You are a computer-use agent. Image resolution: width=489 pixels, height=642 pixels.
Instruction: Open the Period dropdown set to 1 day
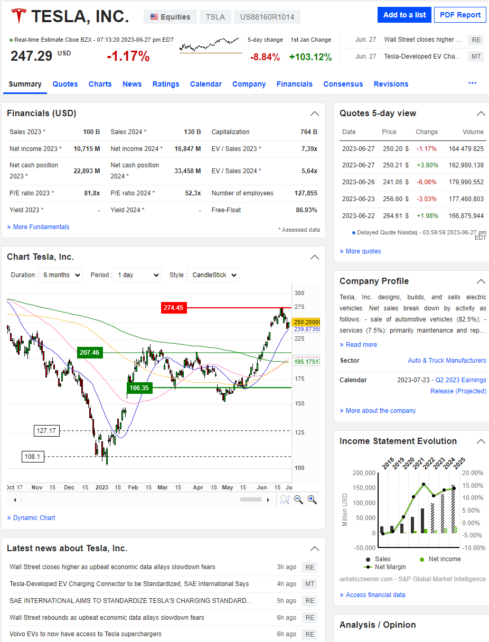137,275
